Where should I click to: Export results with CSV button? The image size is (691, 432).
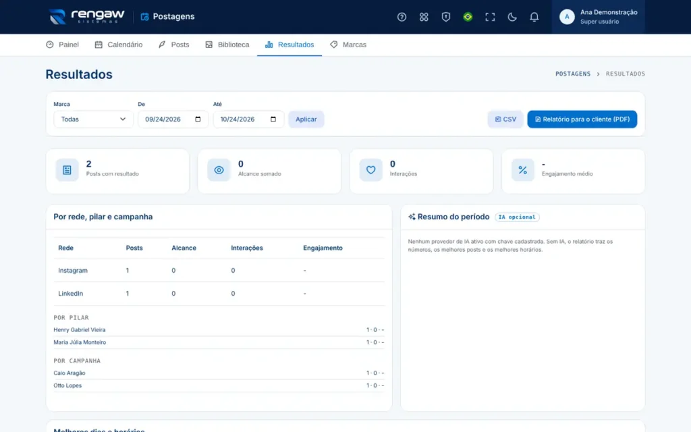[x=505, y=119]
